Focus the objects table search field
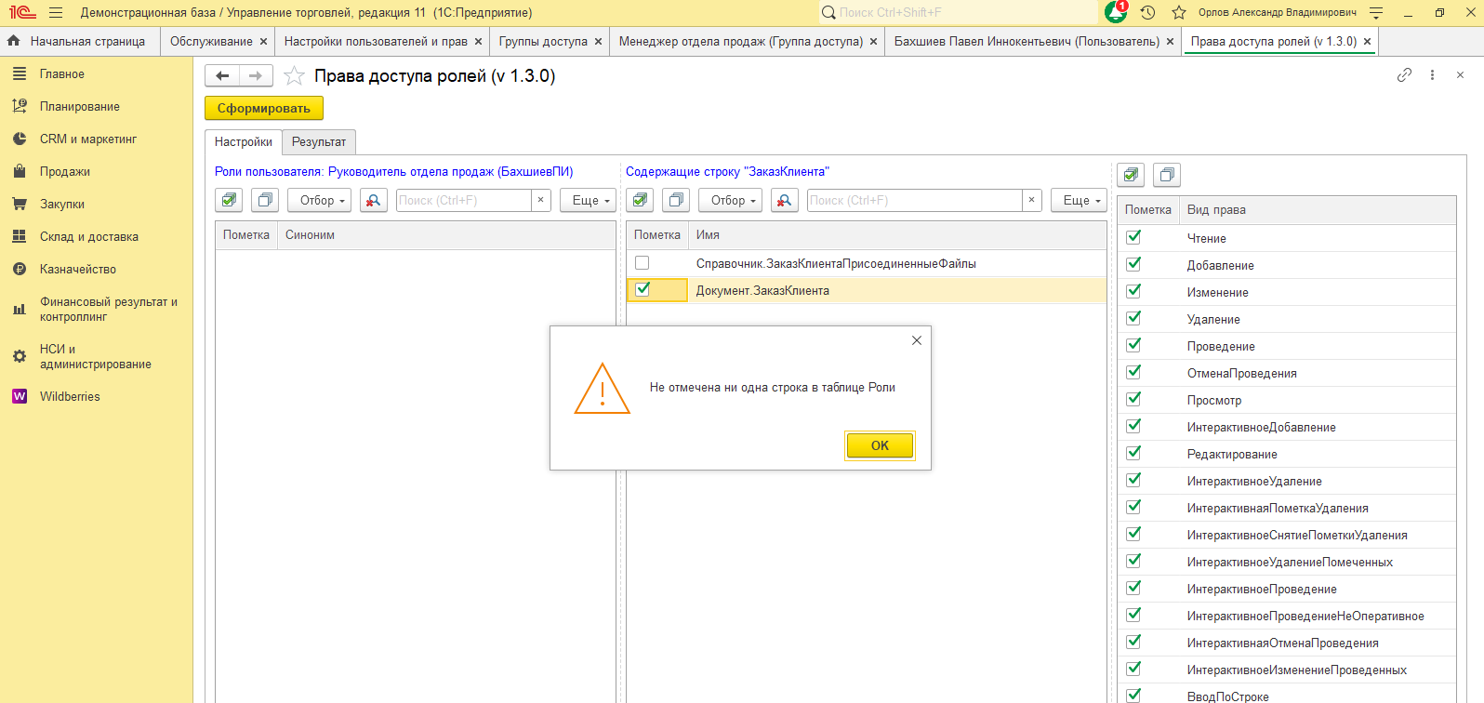This screenshot has width=1484, height=703. [x=915, y=200]
